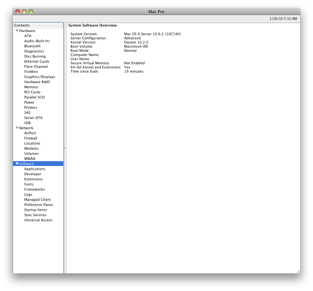Image resolution: width=313 pixels, height=291 pixels.
Task: Open AirPort information
Action: tap(30, 133)
